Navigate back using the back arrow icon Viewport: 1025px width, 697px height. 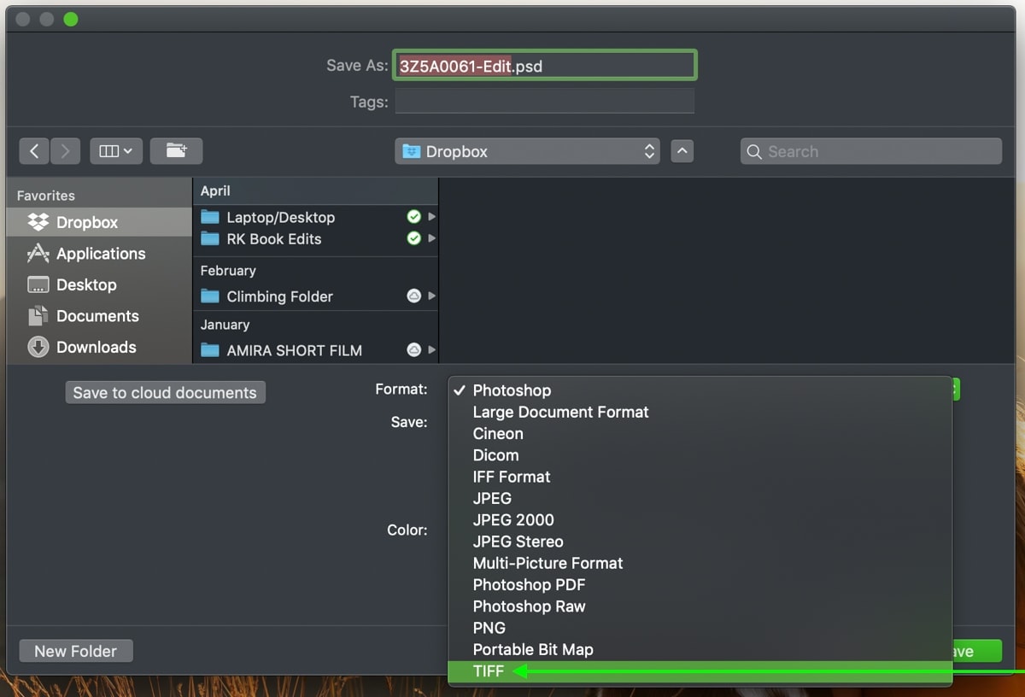pos(34,150)
